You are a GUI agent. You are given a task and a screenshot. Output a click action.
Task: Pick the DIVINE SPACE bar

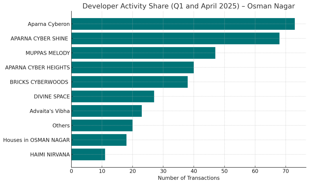[x=113, y=97]
